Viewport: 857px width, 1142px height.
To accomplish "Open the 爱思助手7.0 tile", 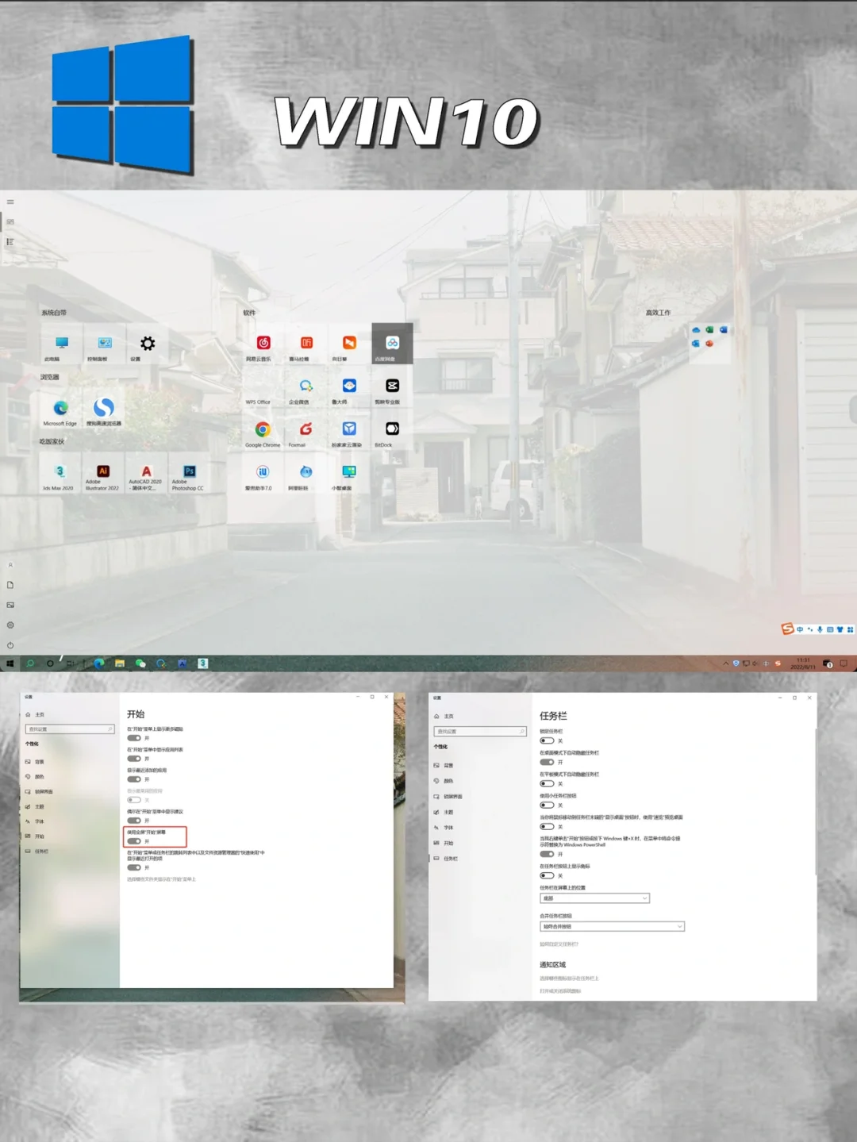I will pyautogui.click(x=263, y=474).
